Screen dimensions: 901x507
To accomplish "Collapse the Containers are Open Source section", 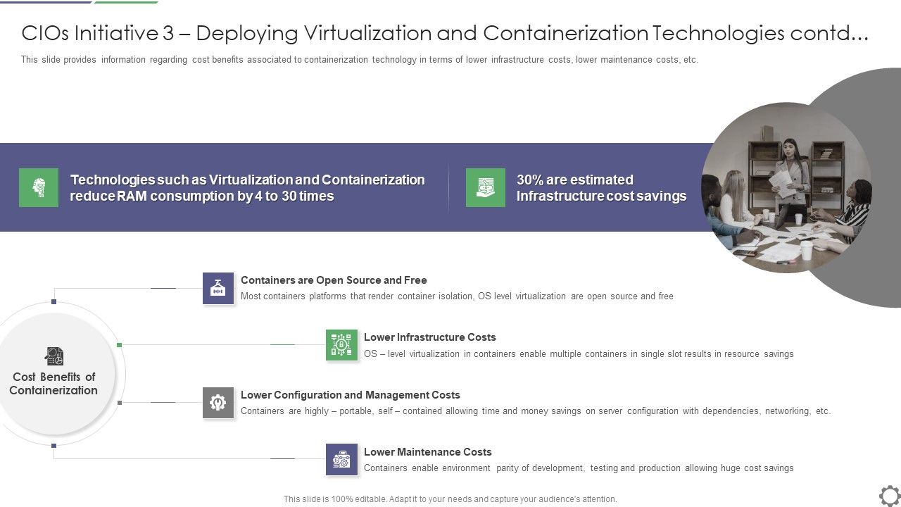I will [334, 280].
